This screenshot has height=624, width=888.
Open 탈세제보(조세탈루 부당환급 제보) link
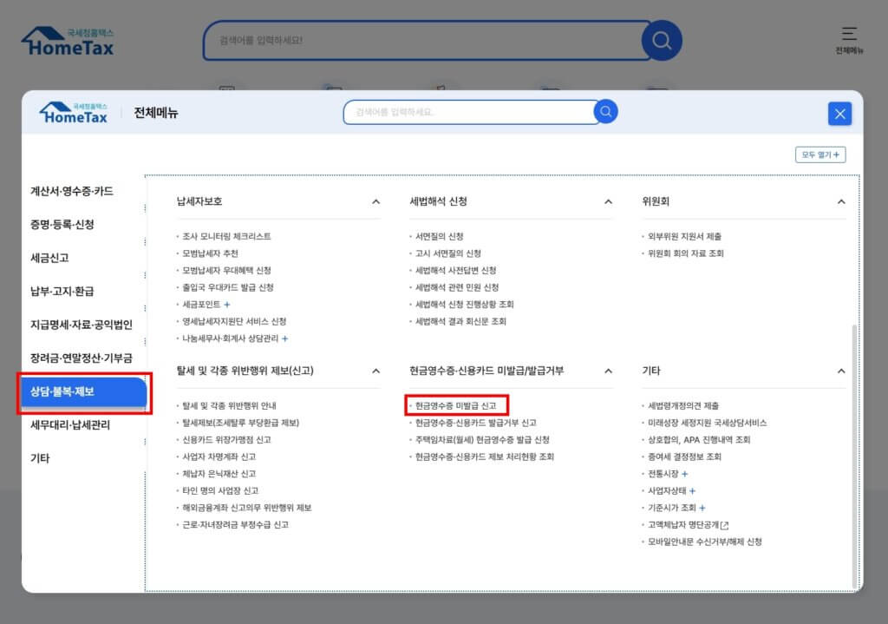coord(241,423)
